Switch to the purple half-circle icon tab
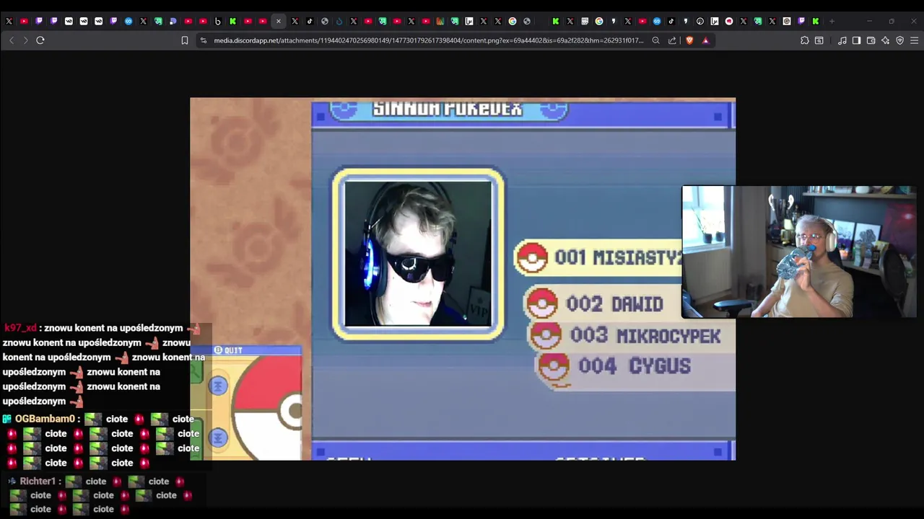The image size is (924, 519). [173, 21]
